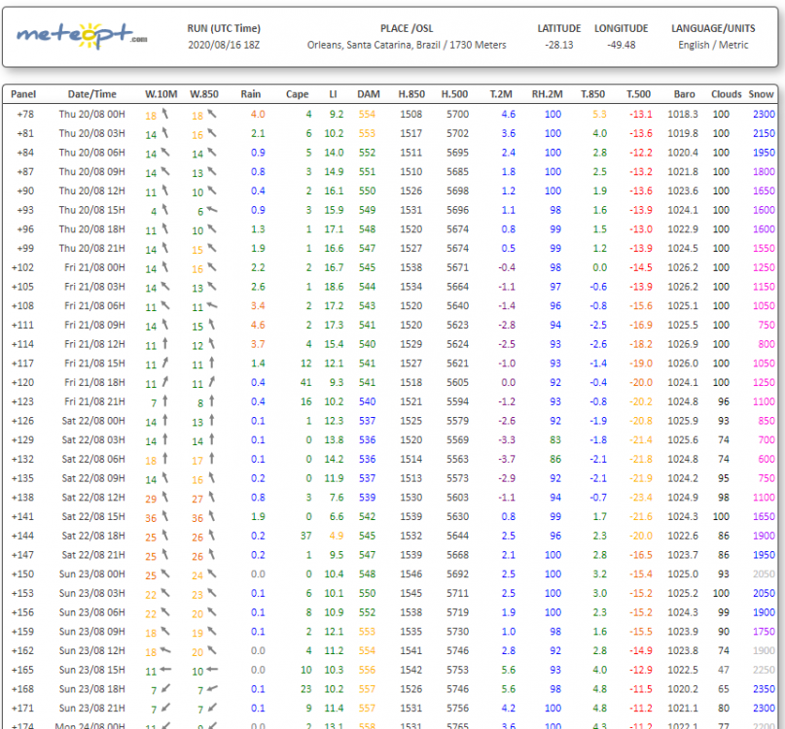Click the RH.2M value 83 in the +129 row

[555, 439]
